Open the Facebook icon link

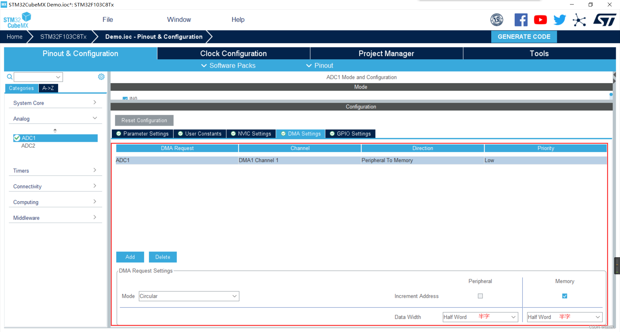pos(521,20)
